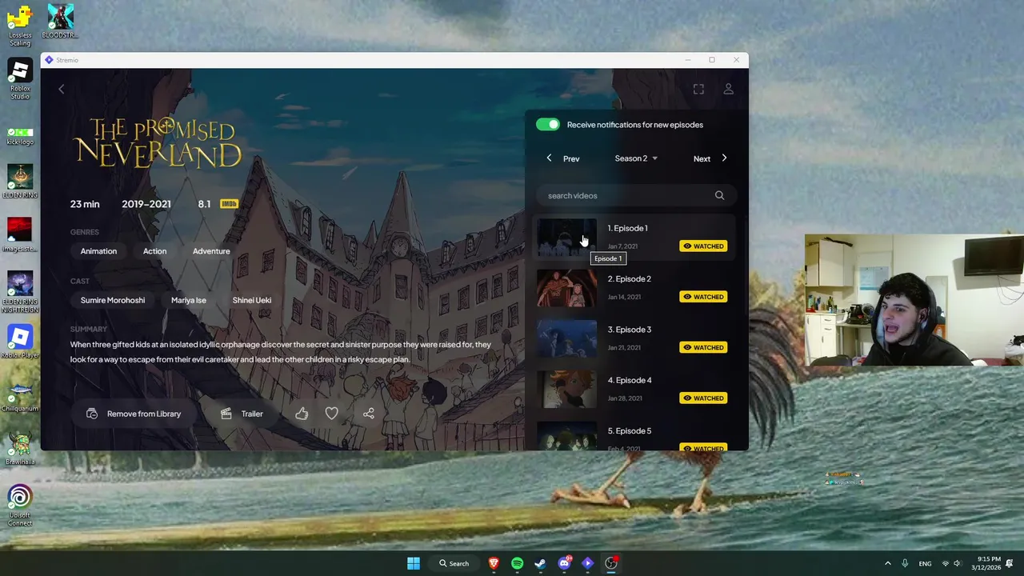Enter fullscreen mode in Stremio
This screenshot has width=1024, height=576.
(x=698, y=90)
